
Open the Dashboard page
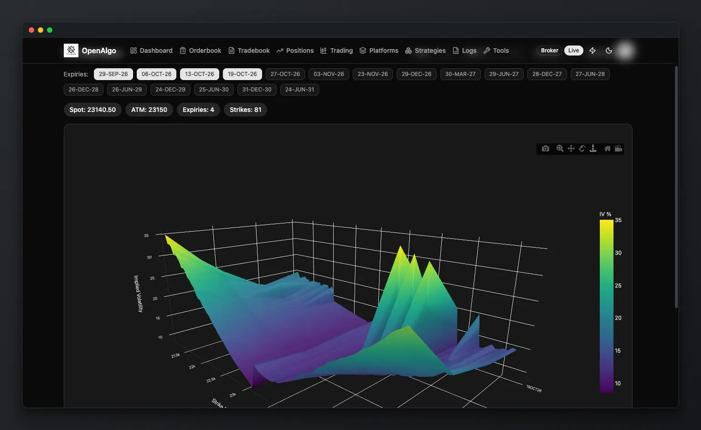click(x=151, y=51)
